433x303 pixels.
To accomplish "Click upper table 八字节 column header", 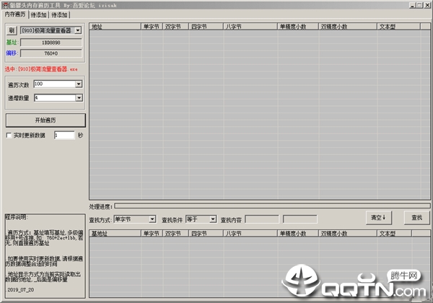I will (x=250, y=27).
